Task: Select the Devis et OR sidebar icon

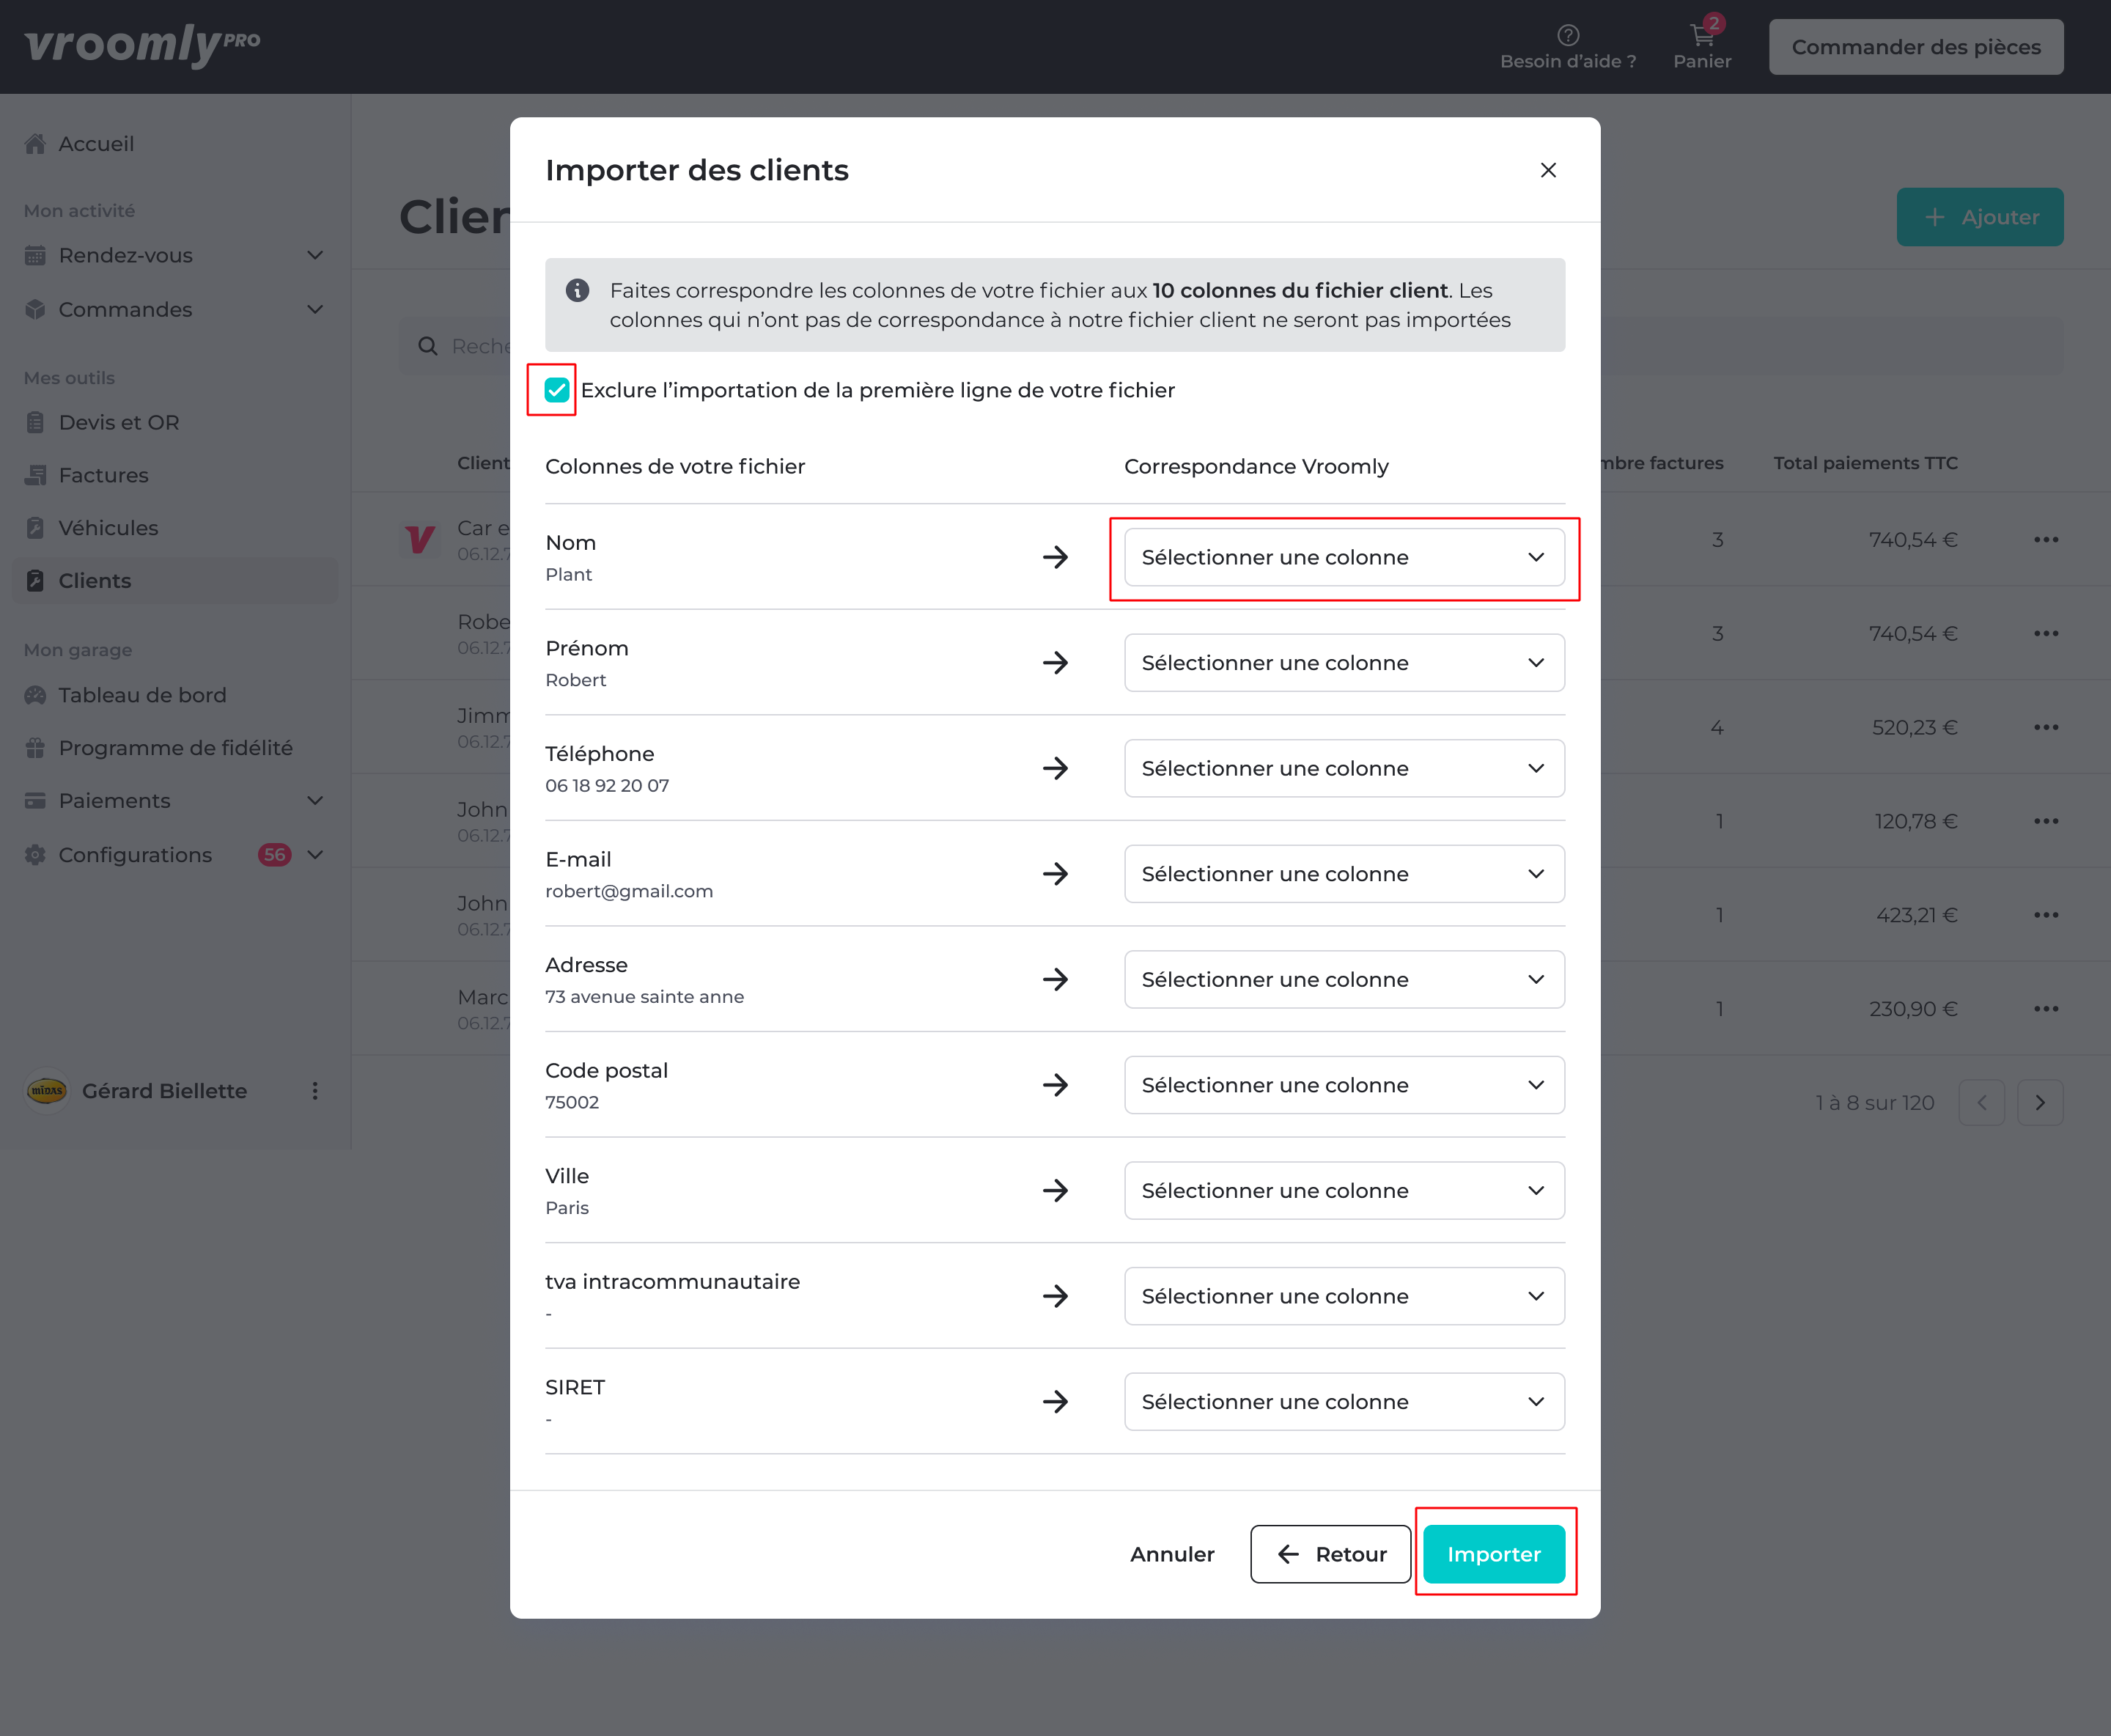Action: (x=35, y=422)
